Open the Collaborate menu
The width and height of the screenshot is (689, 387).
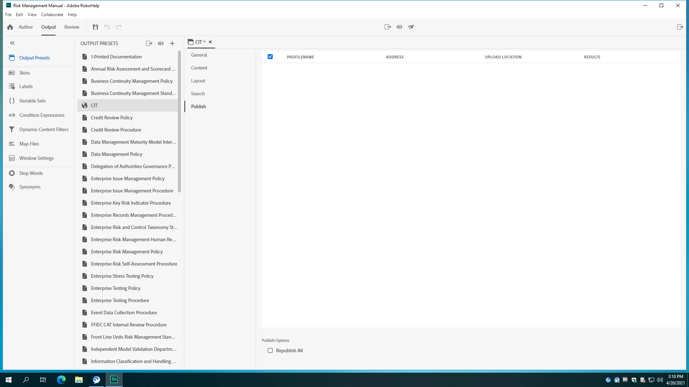point(52,15)
